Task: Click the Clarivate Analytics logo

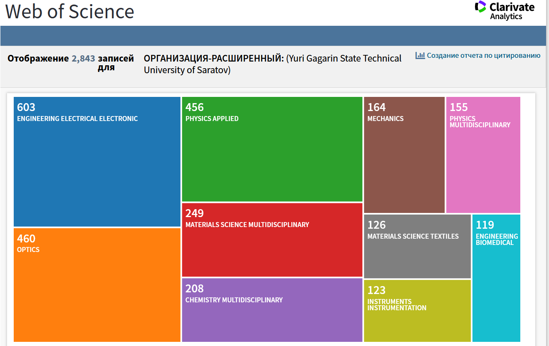Action: coord(504,11)
